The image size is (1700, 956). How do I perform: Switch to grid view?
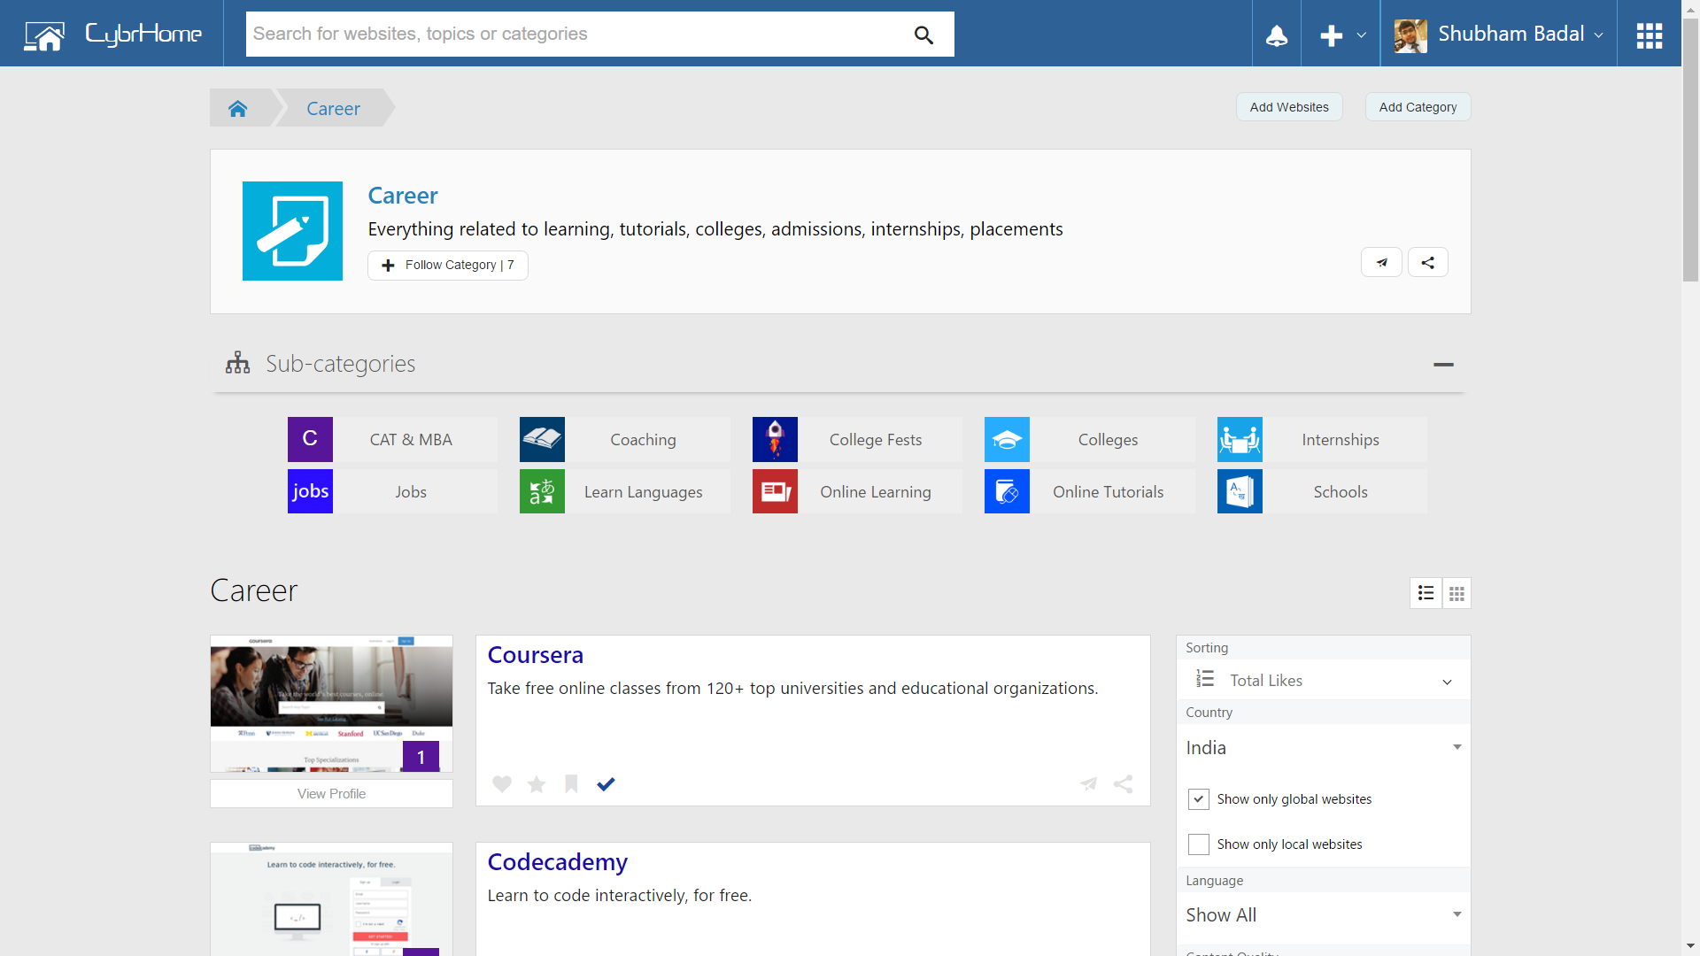[x=1457, y=593]
